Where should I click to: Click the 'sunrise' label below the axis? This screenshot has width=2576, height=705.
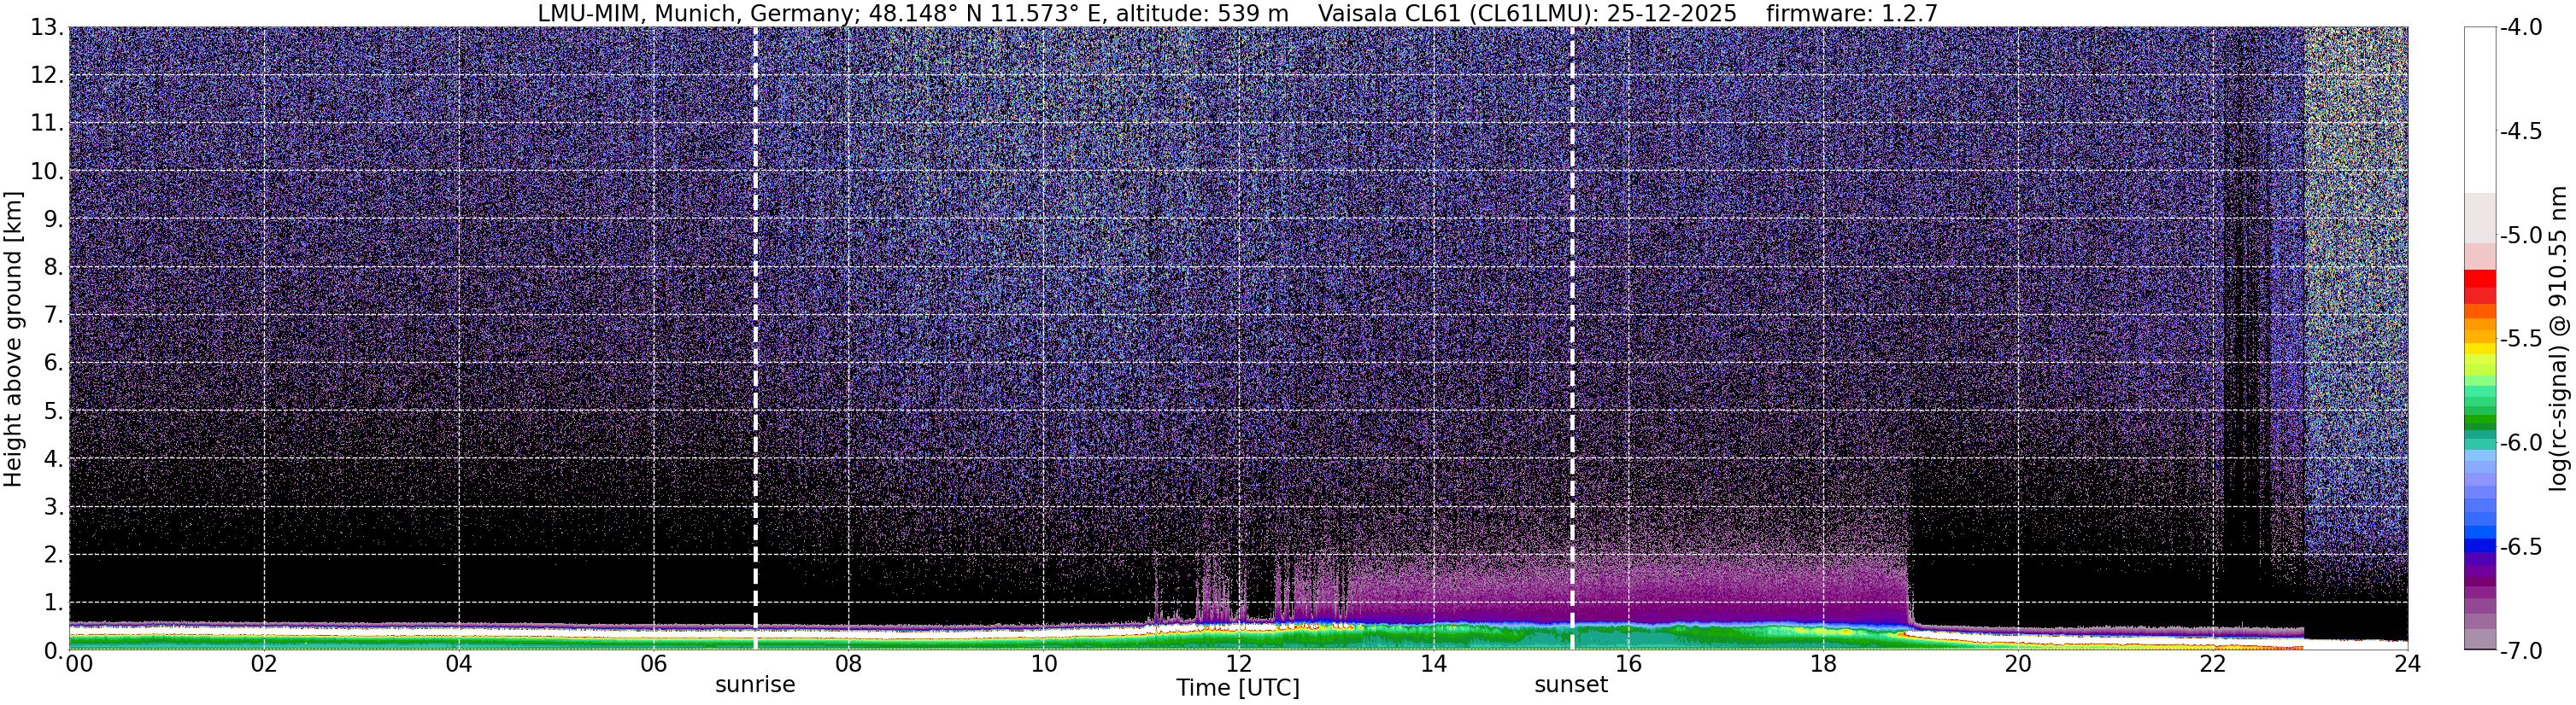click(755, 685)
